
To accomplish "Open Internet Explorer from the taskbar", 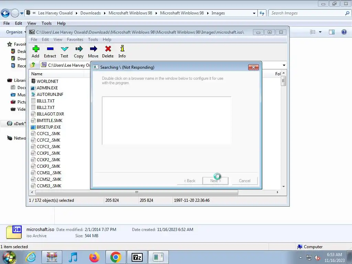I will click(31, 257).
